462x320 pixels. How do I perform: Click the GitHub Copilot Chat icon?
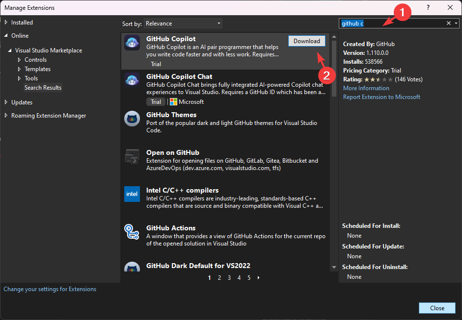pyautogui.click(x=132, y=80)
